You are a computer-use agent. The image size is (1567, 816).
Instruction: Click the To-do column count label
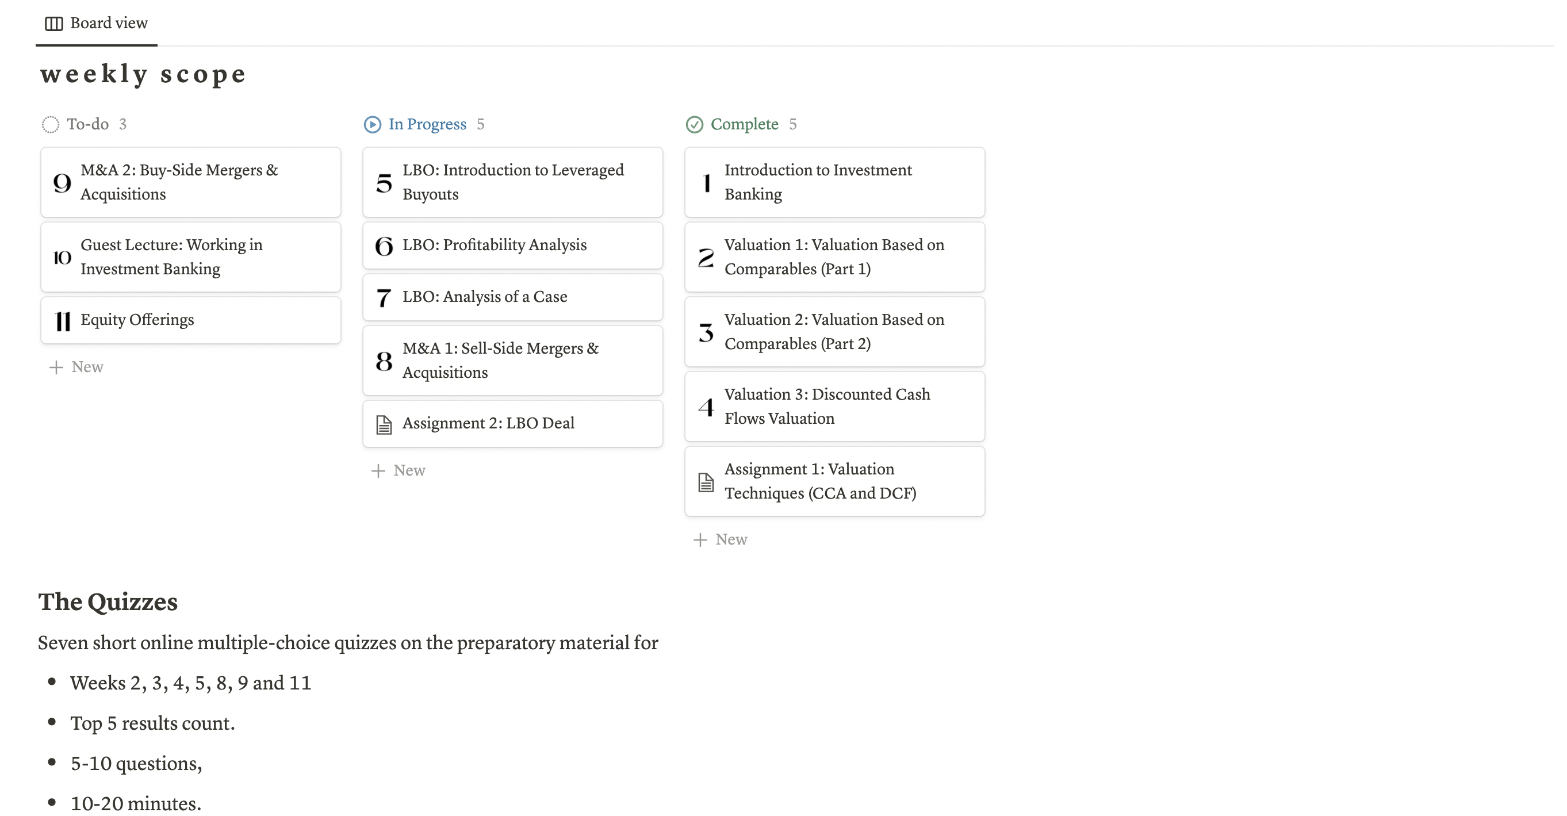point(122,124)
